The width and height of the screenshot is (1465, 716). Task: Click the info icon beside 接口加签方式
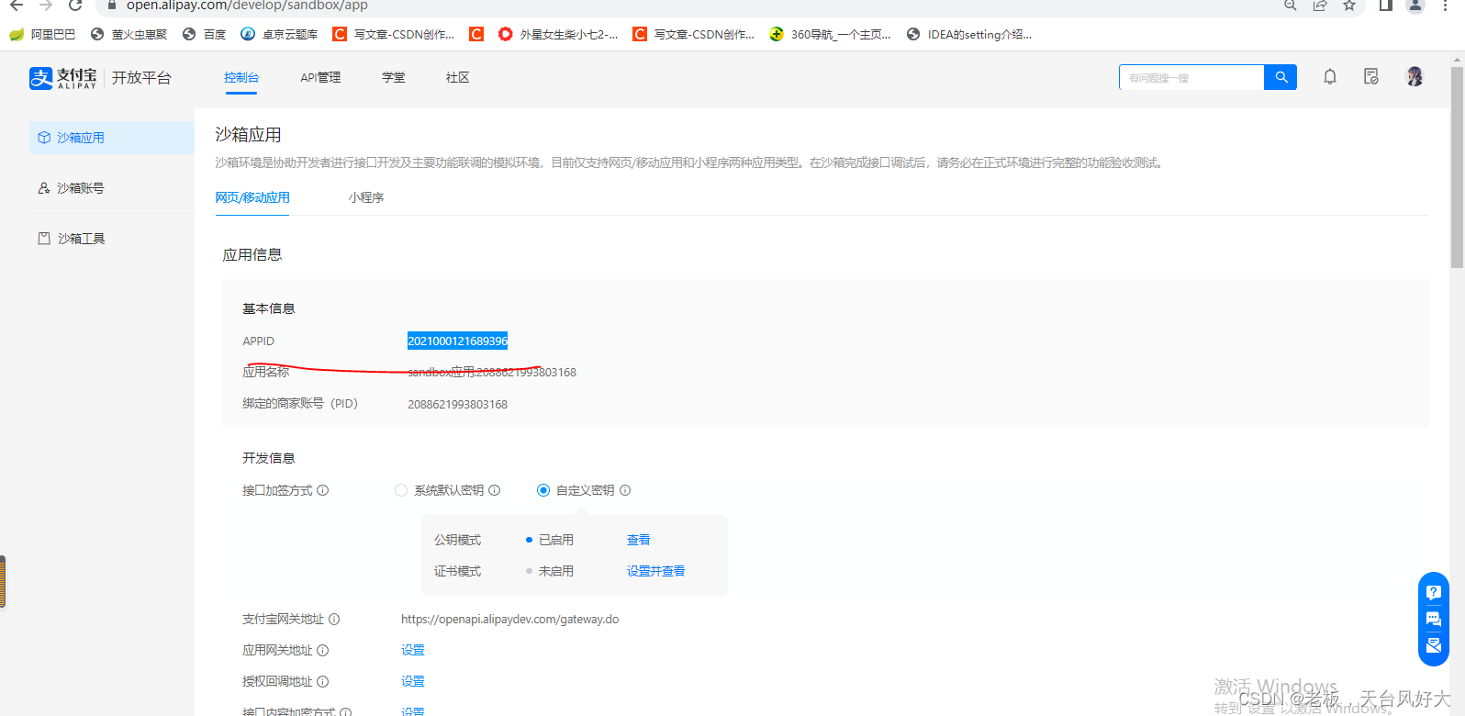click(323, 490)
